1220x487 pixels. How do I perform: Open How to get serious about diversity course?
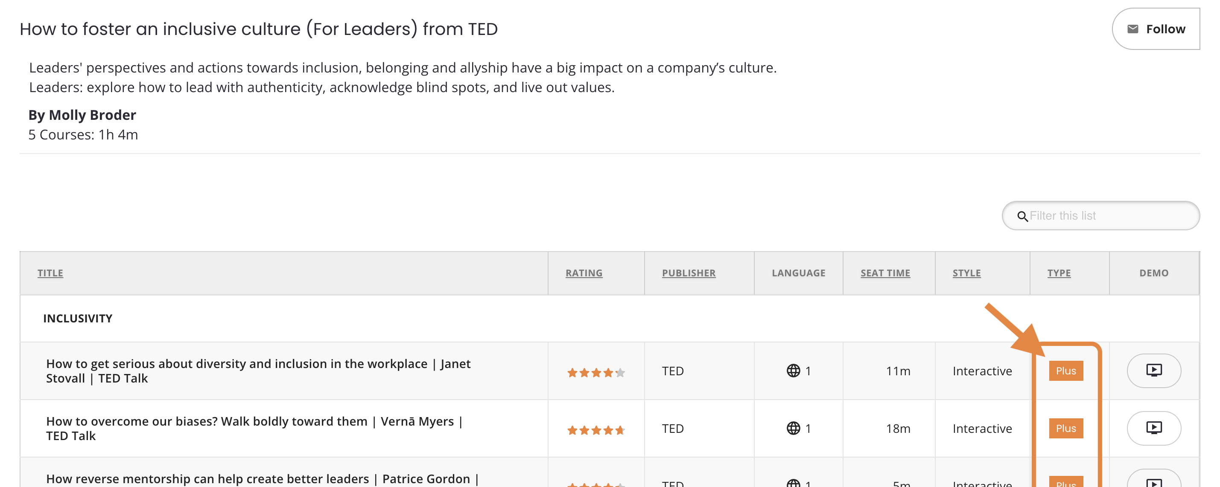pos(258,371)
